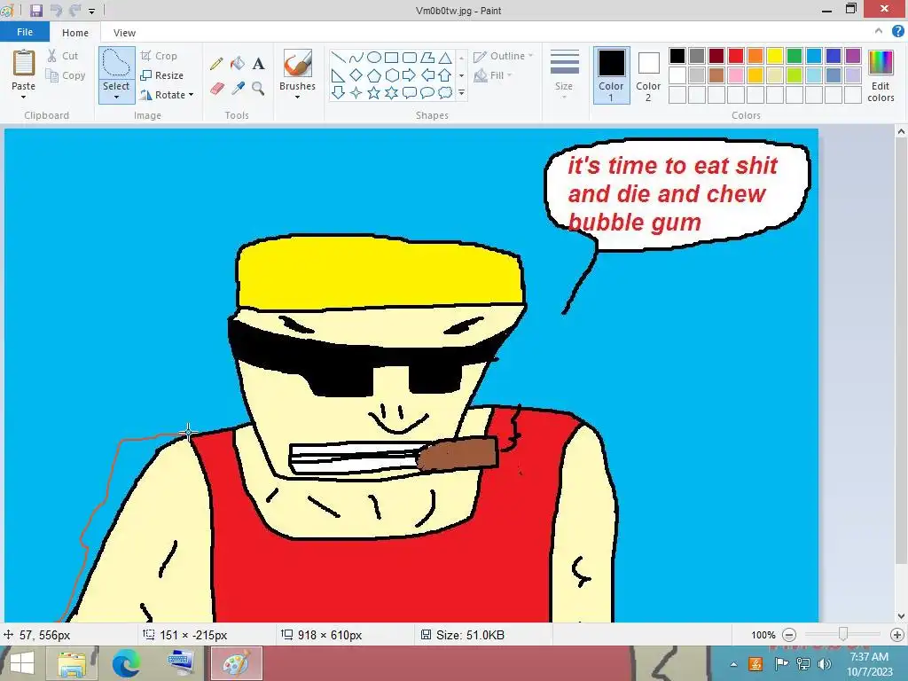Image resolution: width=908 pixels, height=681 pixels.
Task: Choose the Oval shape
Action: click(x=374, y=58)
